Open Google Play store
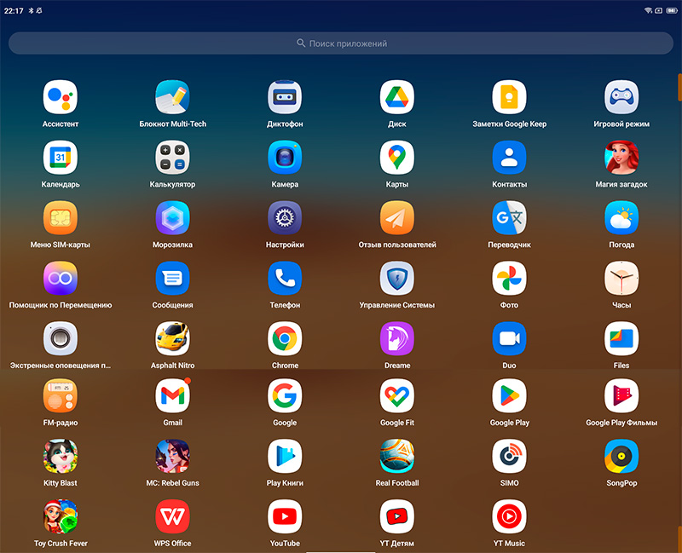The width and height of the screenshot is (682, 553). tap(509, 396)
